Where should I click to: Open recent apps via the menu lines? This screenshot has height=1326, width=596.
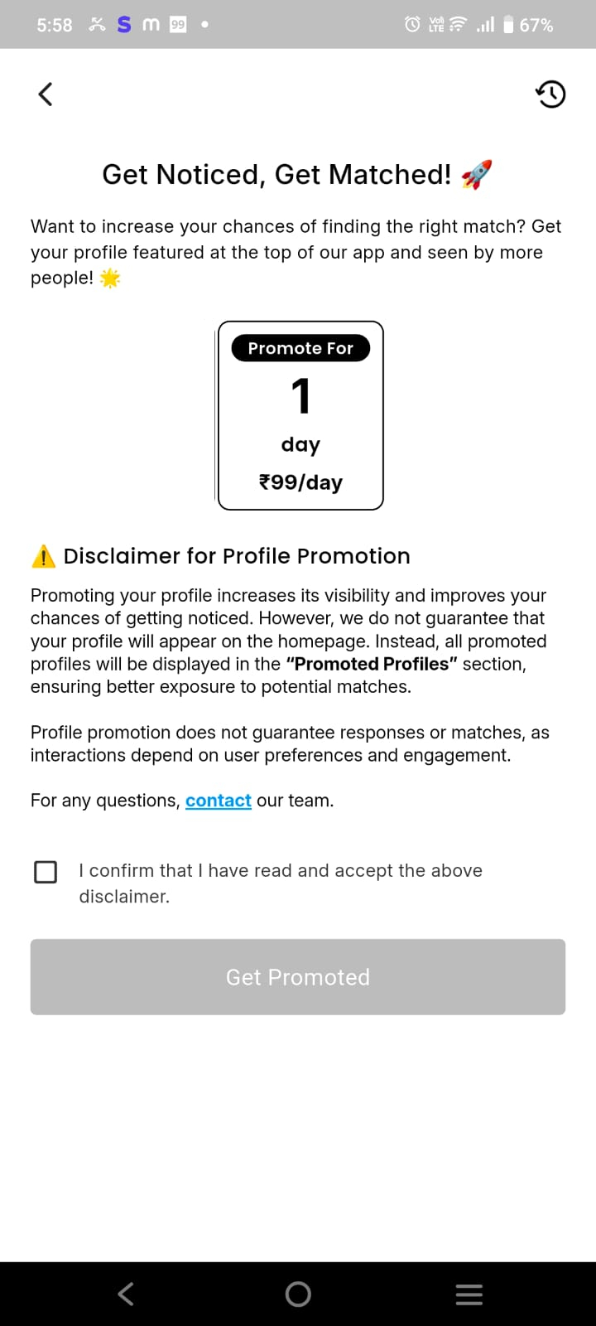[x=469, y=1293]
